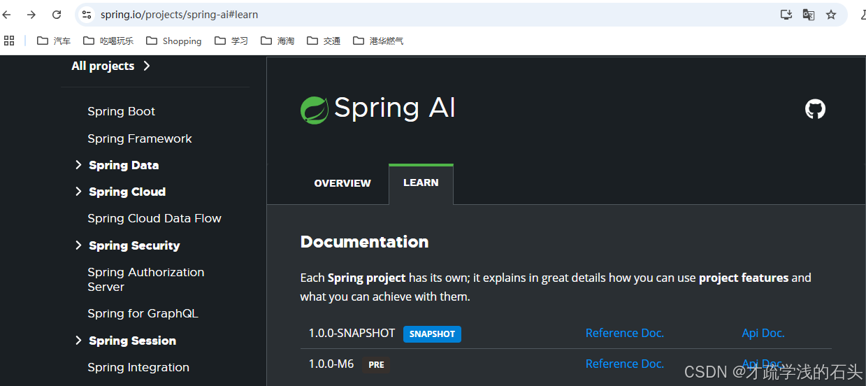Screen dimensions: 866x386
Task: Open the 吃喝玩乐 bookmark folder
Action: tap(108, 41)
